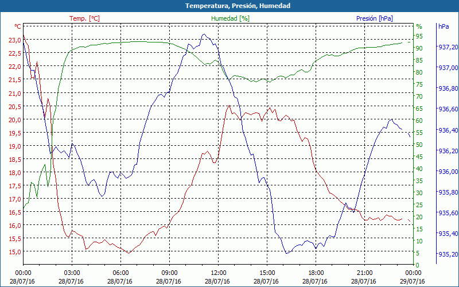Viewport: 459px width, 287px height.
Task: Click the '21:00' time axis label
Action: [x=365, y=273]
